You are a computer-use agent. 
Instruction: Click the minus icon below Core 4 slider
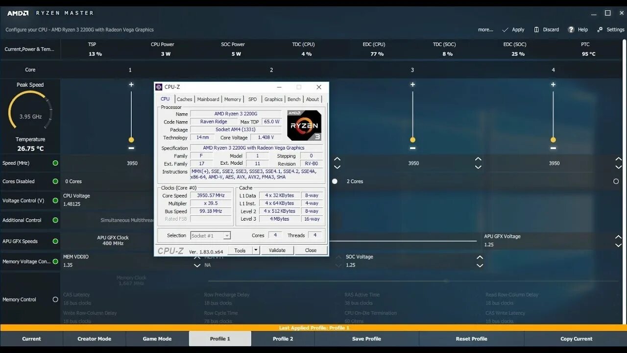pyautogui.click(x=553, y=148)
